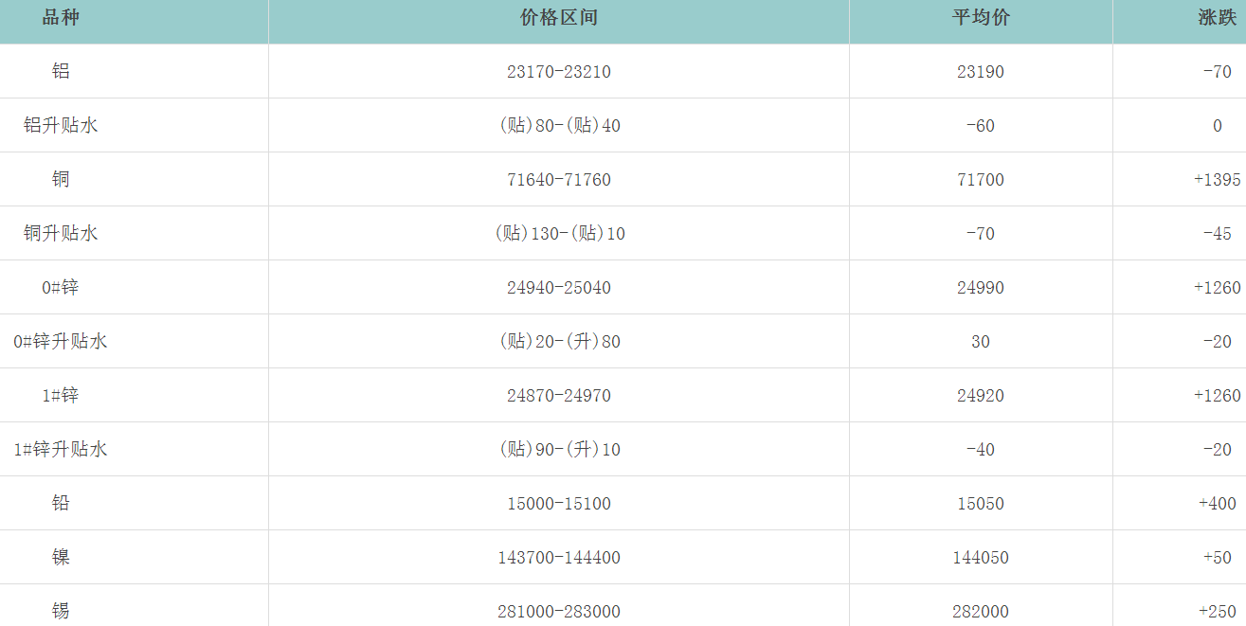Select lead average price 15050
Image resolution: width=1246 pixels, height=626 pixels.
tap(981, 503)
